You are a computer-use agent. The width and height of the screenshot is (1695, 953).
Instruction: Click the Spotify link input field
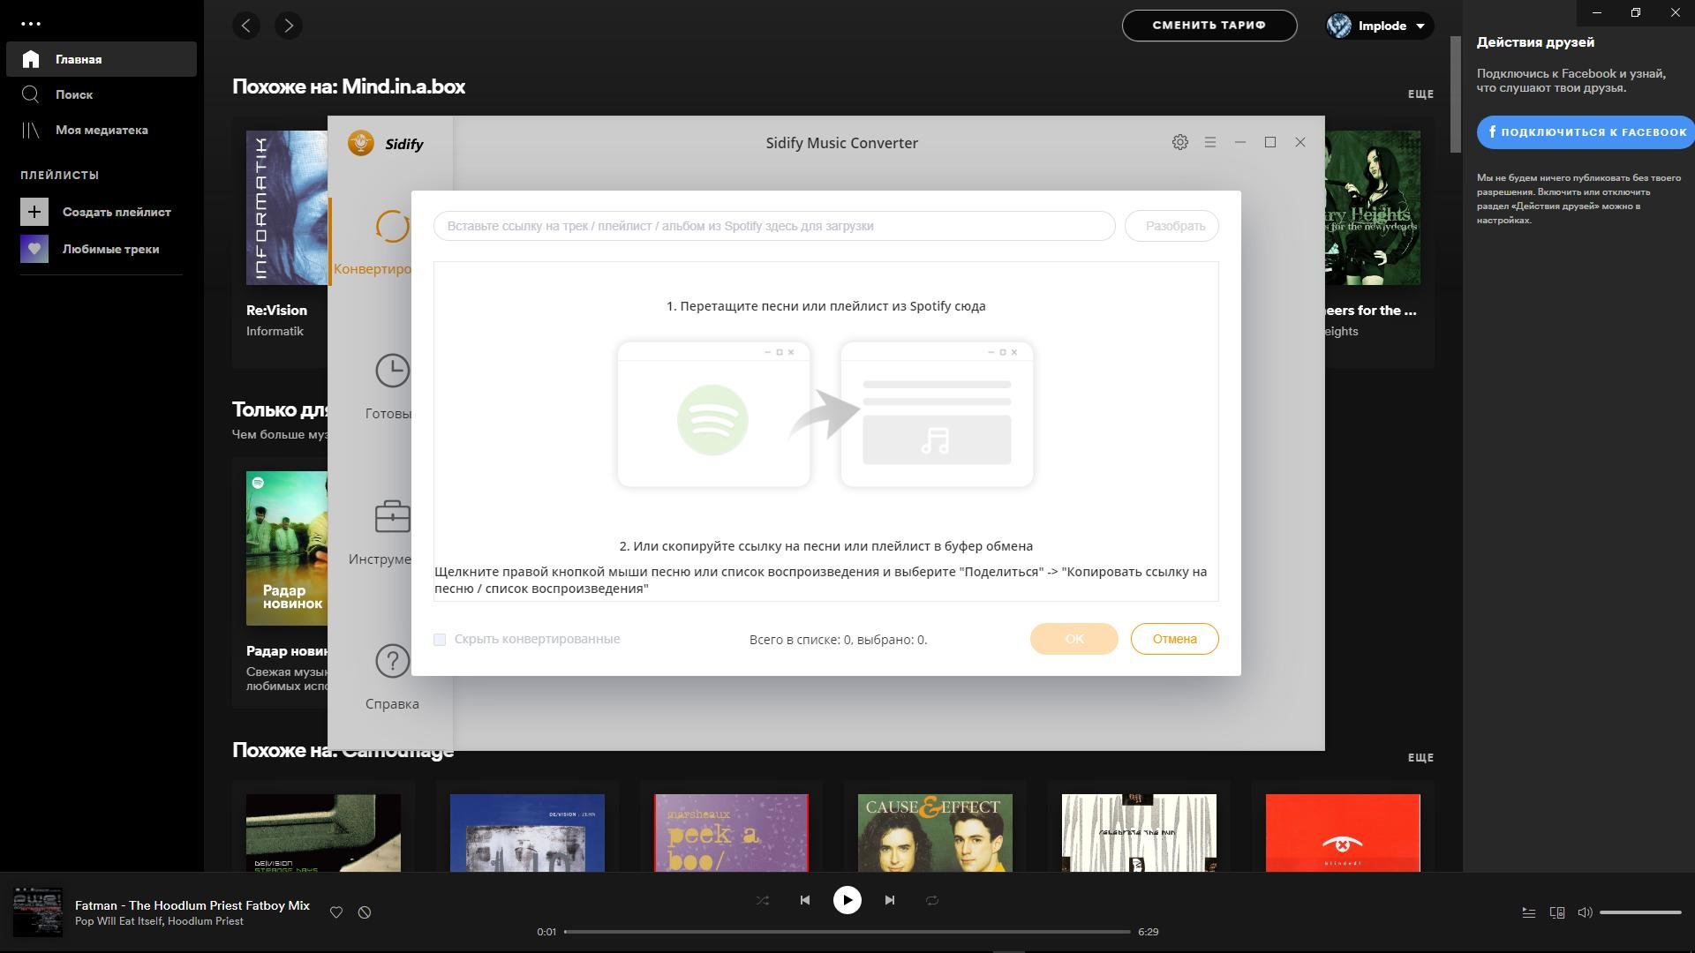click(773, 226)
